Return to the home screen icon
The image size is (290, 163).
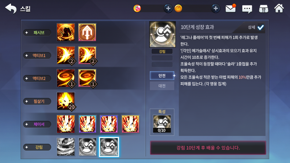tap(279, 8)
